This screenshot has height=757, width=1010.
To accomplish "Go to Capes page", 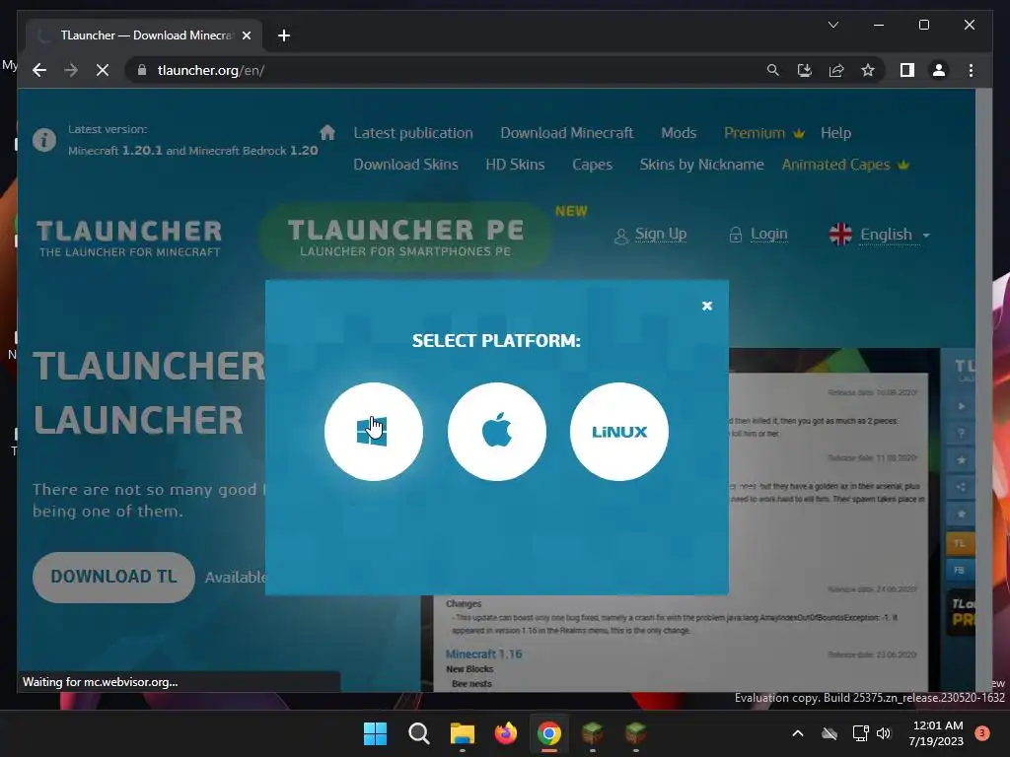I will (592, 165).
